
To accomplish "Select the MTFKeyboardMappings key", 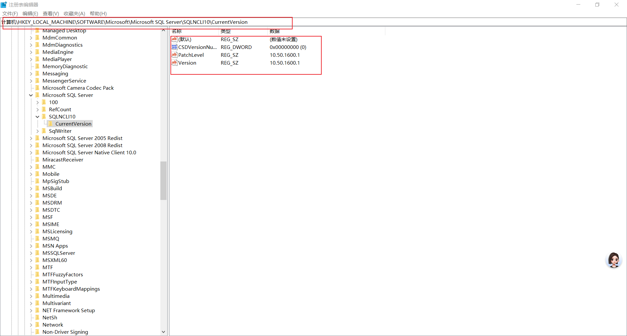I will coord(71,289).
